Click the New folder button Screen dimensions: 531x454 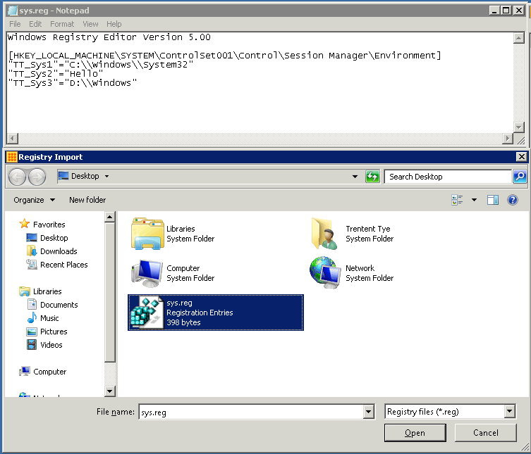pyautogui.click(x=87, y=200)
